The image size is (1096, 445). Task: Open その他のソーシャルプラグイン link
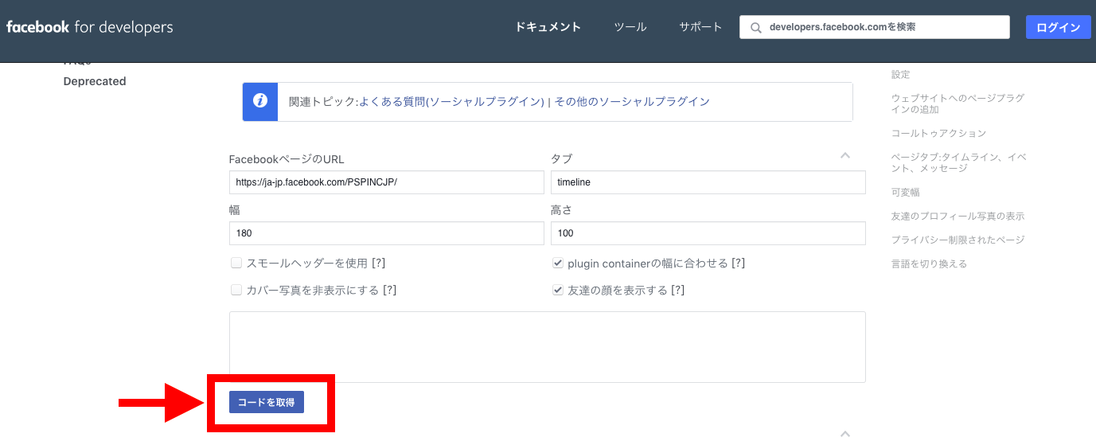(632, 101)
